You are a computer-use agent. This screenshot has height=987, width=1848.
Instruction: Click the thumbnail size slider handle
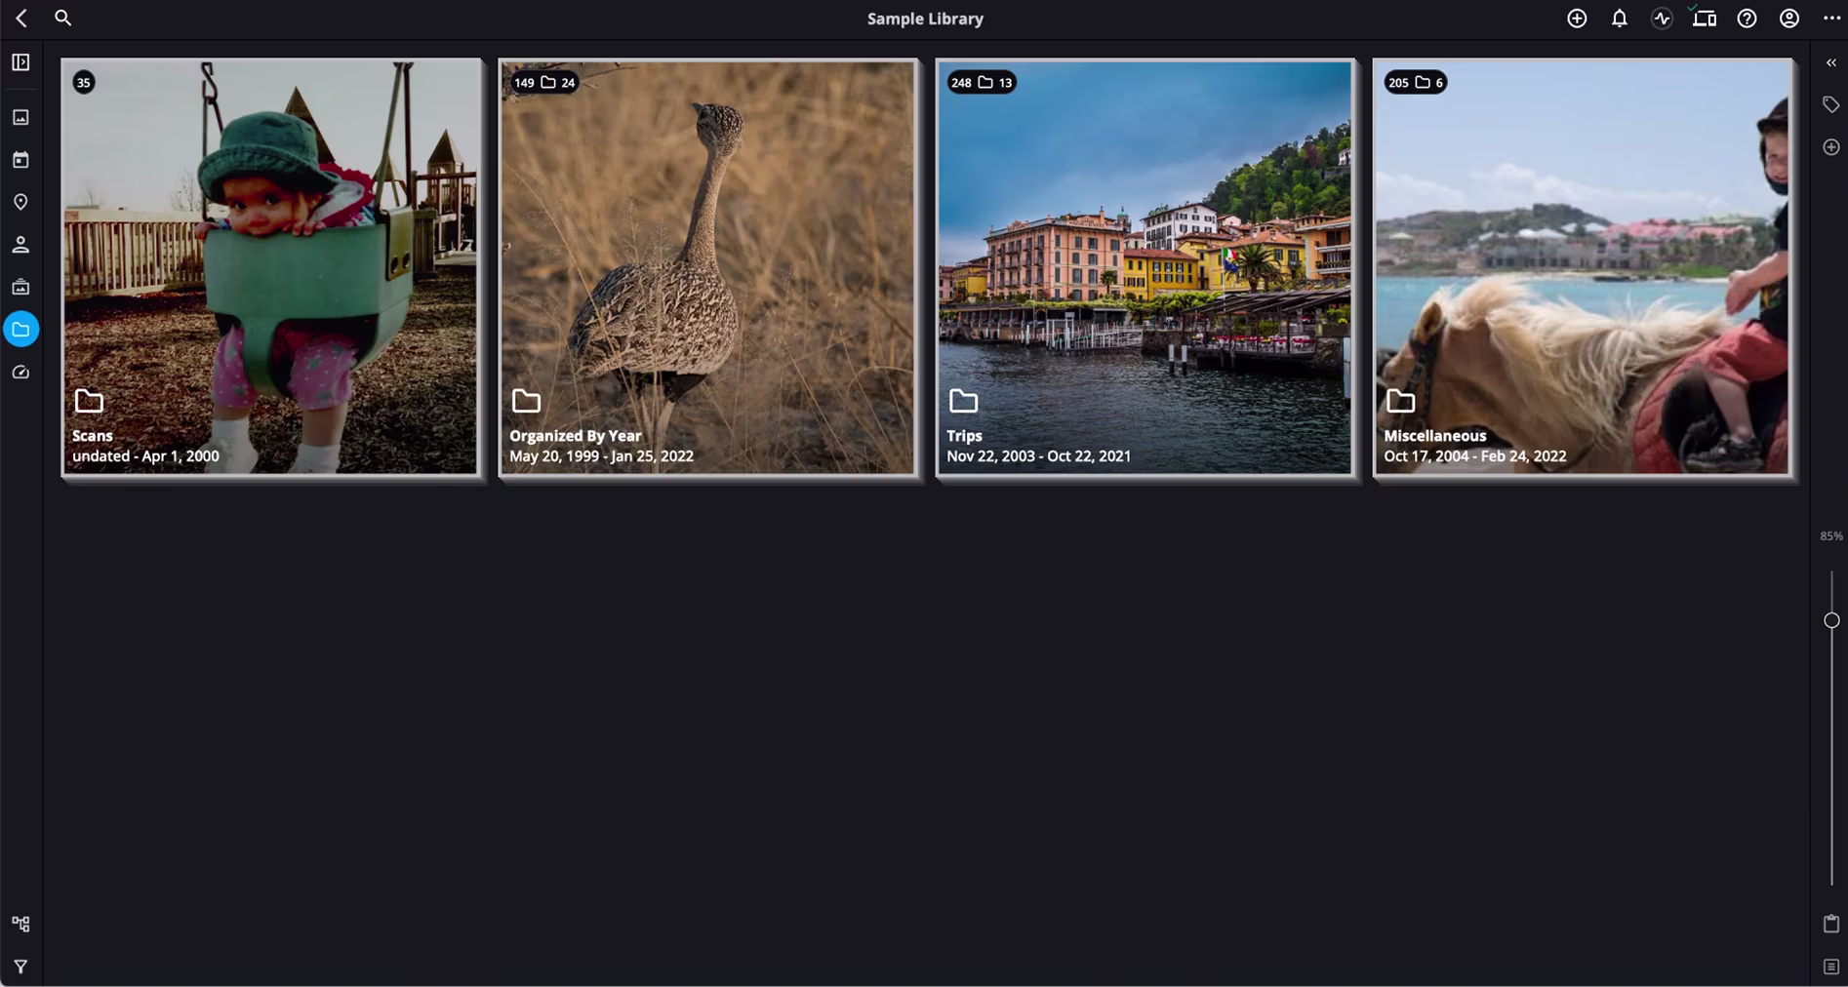click(1831, 620)
